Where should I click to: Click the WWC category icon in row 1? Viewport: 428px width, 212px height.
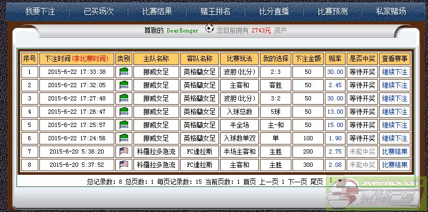click(124, 72)
